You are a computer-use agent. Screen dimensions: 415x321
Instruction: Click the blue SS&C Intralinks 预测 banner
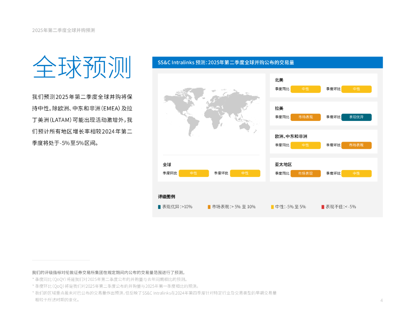coord(267,62)
